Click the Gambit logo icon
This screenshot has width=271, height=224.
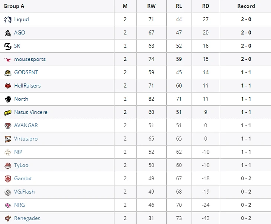tap(8, 179)
